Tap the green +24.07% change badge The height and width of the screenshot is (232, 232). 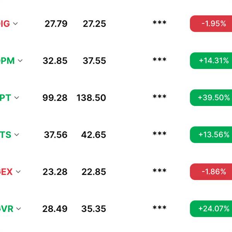tap(211, 209)
